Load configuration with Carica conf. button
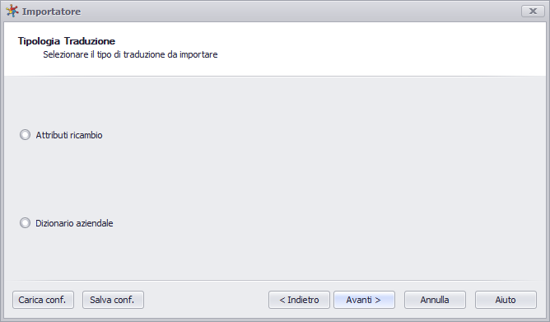 coord(43,300)
